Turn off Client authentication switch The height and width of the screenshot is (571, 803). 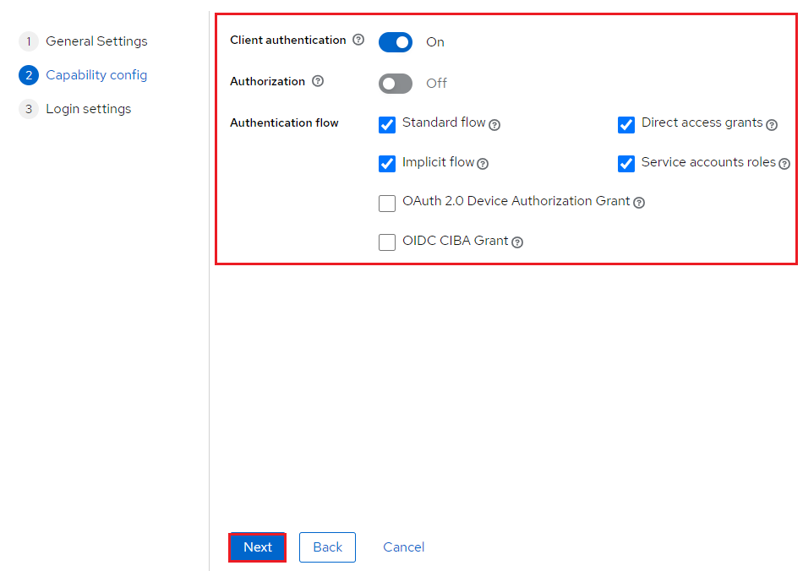pyautogui.click(x=396, y=42)
